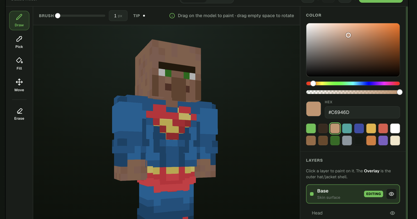Image resolution: width=417 pixels, height=219 pixels.
Task: Click the brush tip preview dot
Action: pyautogui.click(x=144, y=16)
